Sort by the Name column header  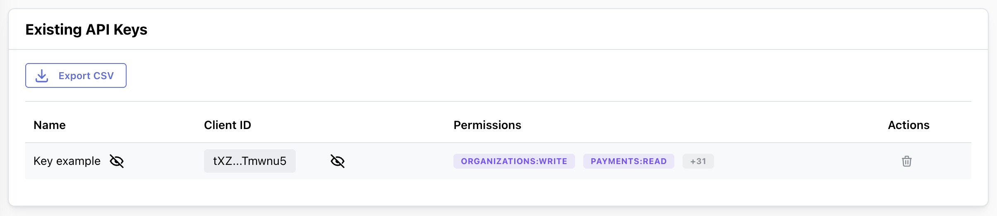[x=50, y=125]
